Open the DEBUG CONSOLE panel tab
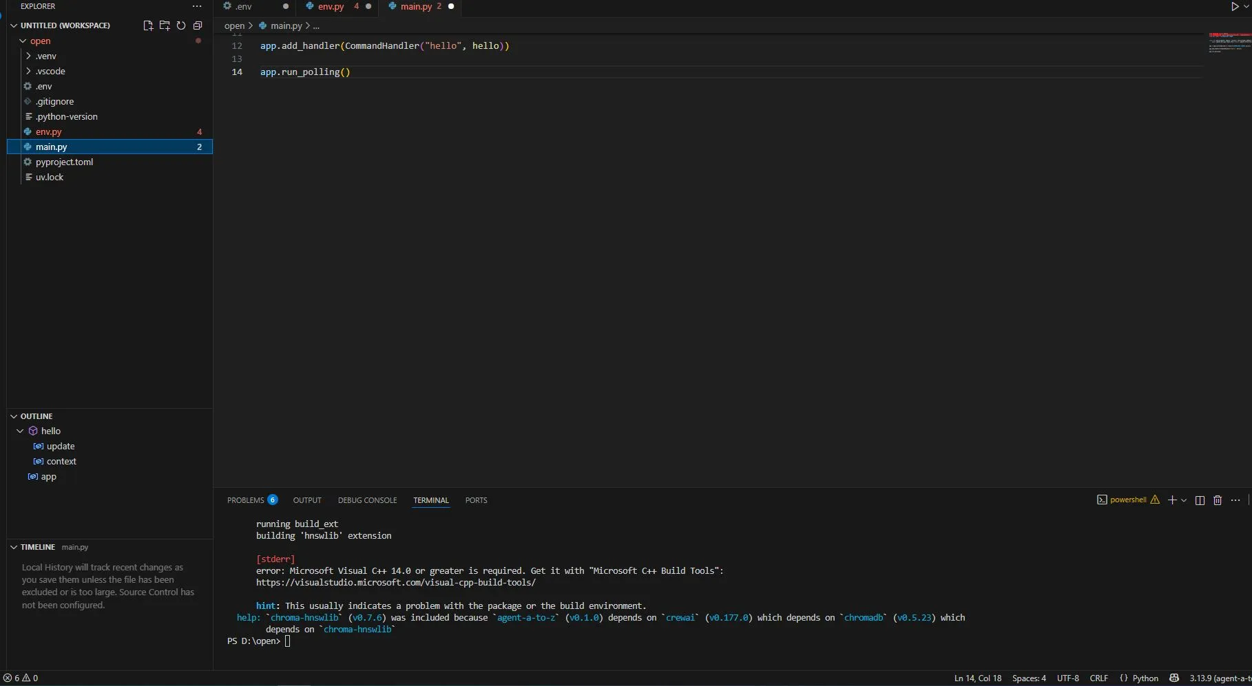This screenshot has width=1252, height=686. (367, 500)
